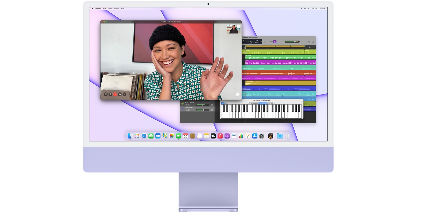Image resolution: width=431 pixels, height=212 pixels.
Task: Open Maps from the Dock
Action: pyautogui.click(x=165, y=136)
